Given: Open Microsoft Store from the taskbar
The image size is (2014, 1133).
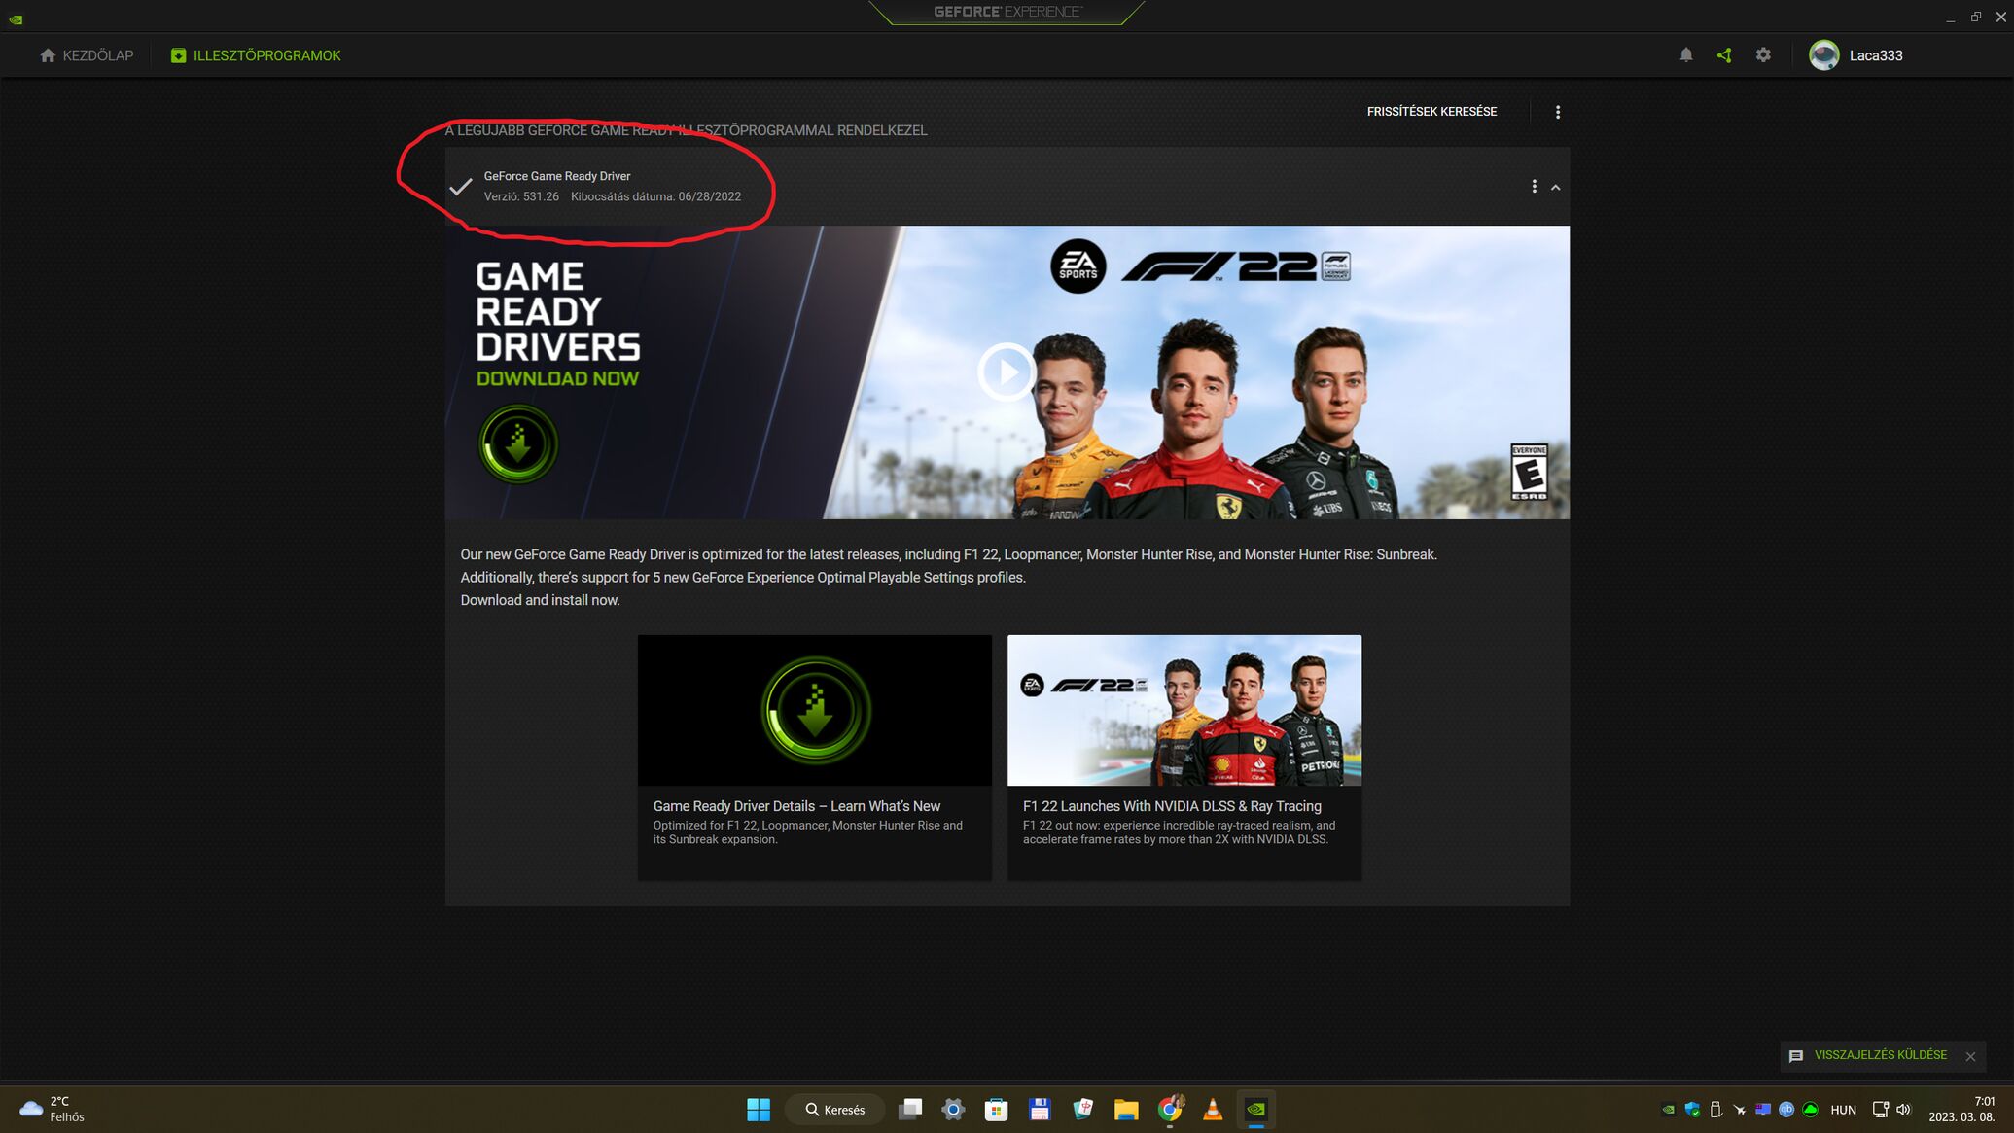Looking at the screenshot, I should (x=996, y=1110).
